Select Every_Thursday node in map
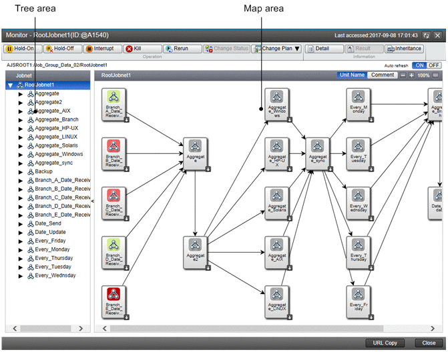448x352 pixels. click(359, 253)
